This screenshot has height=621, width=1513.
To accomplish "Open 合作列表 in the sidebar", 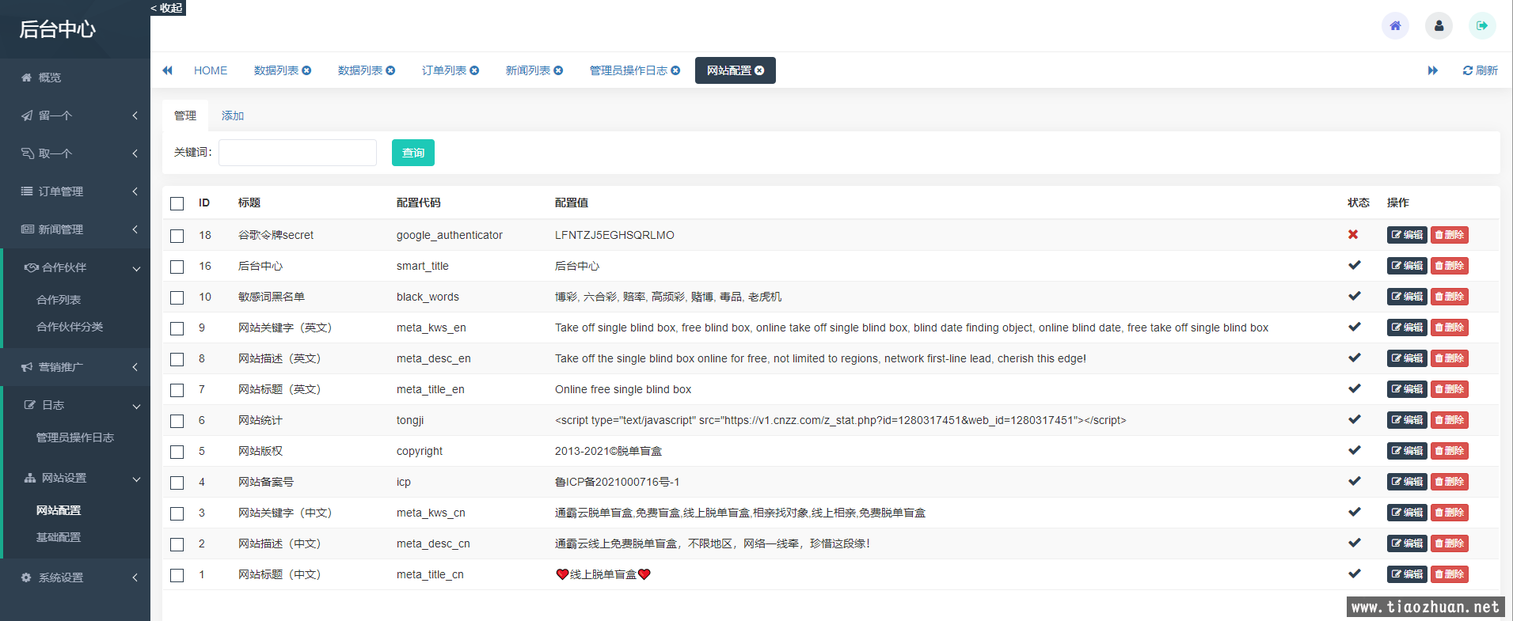I will click(59, 300).
